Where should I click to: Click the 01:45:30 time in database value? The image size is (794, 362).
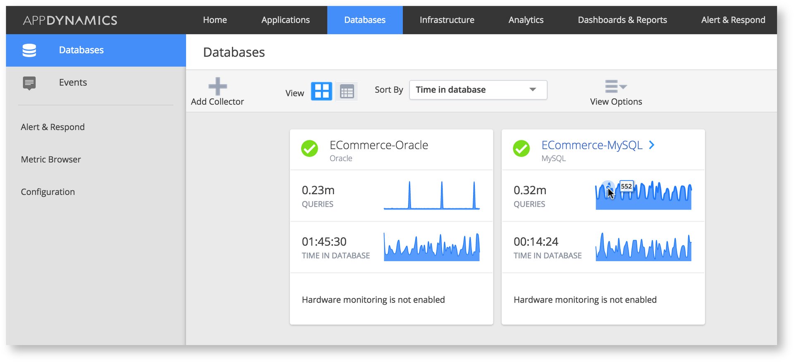pos(324,242)
